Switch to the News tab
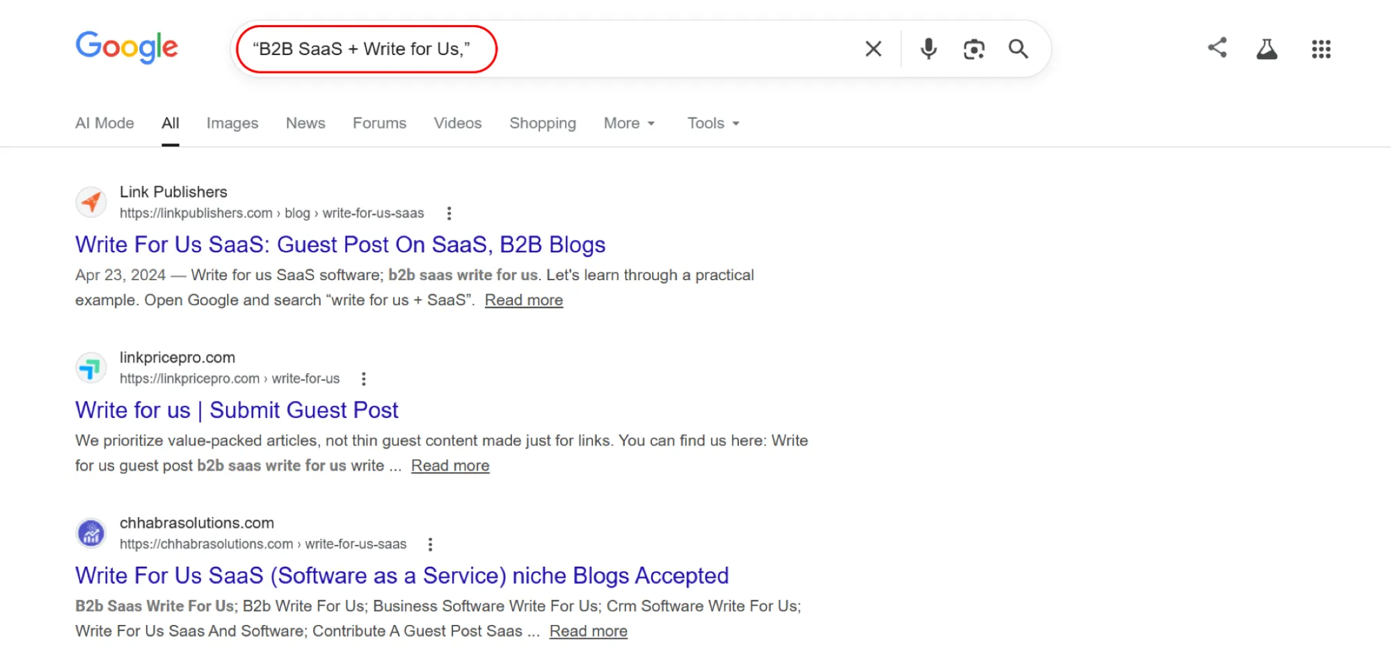Viewport: 1391px width, 666px height. pos(305,123)
